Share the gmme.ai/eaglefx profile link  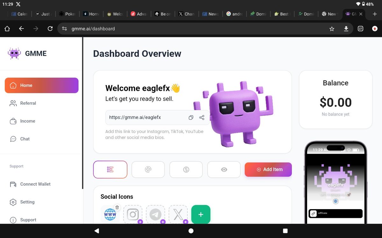pos(202,117)
